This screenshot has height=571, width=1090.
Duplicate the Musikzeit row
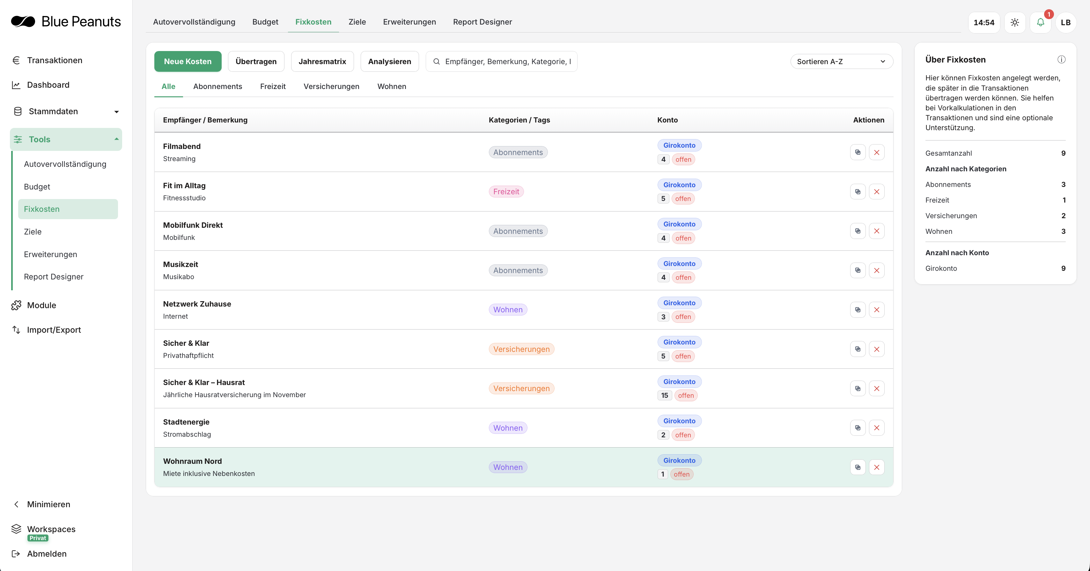(858, 271)
